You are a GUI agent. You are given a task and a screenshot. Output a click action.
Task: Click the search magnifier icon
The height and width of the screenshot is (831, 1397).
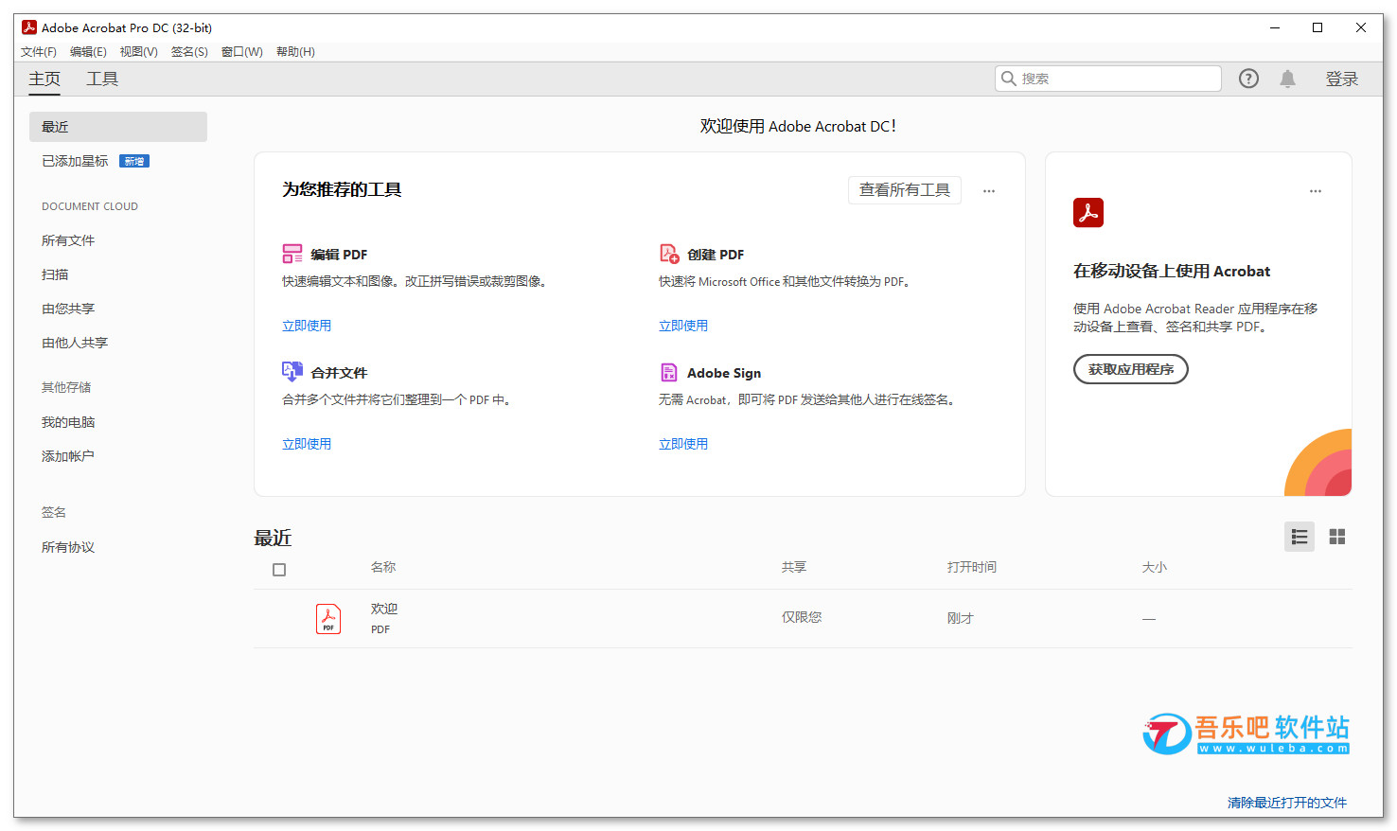[1009, 79]
